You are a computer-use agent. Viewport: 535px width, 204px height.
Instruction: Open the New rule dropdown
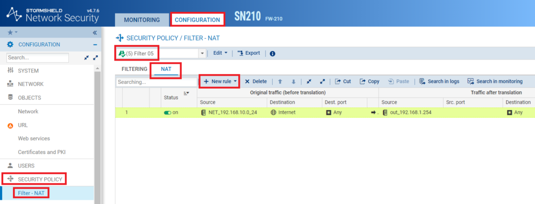coord(220,81)
